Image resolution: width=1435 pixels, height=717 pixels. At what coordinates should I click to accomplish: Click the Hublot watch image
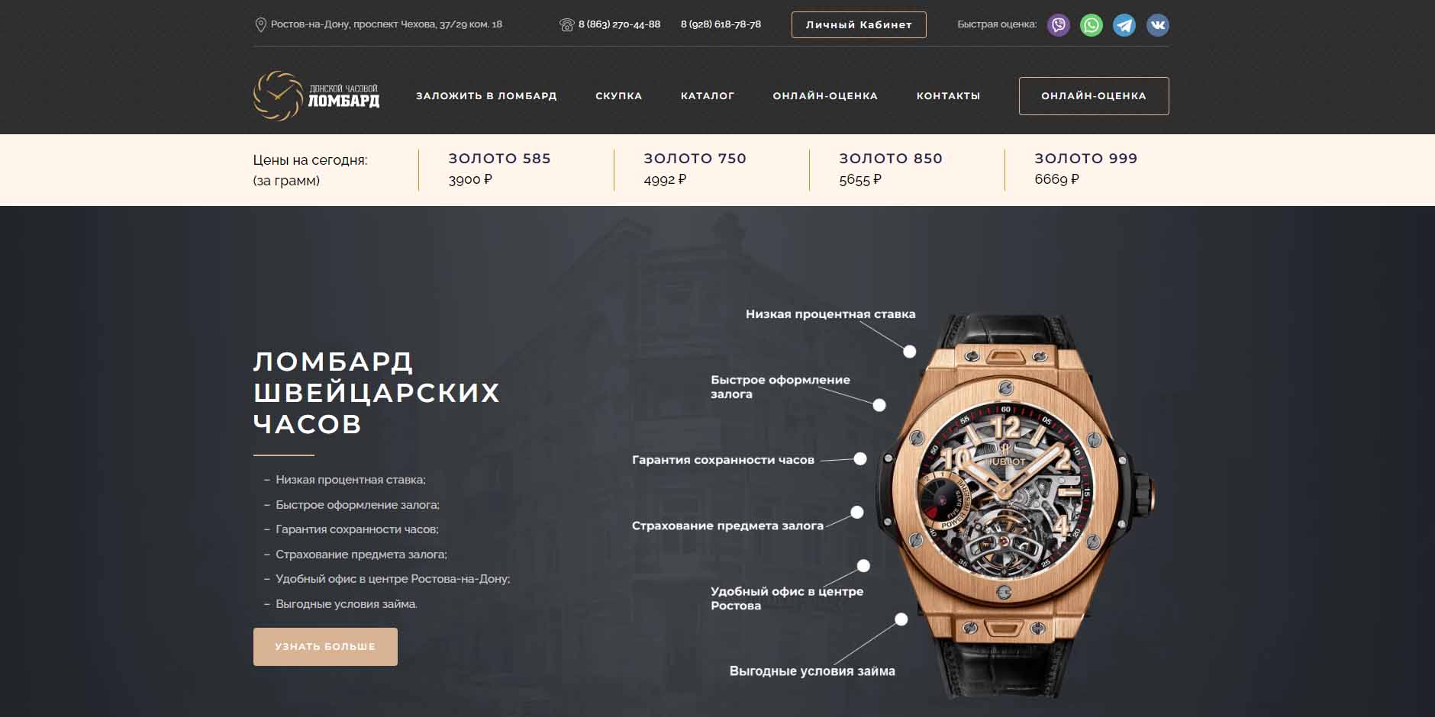(x=1019, y=503)
